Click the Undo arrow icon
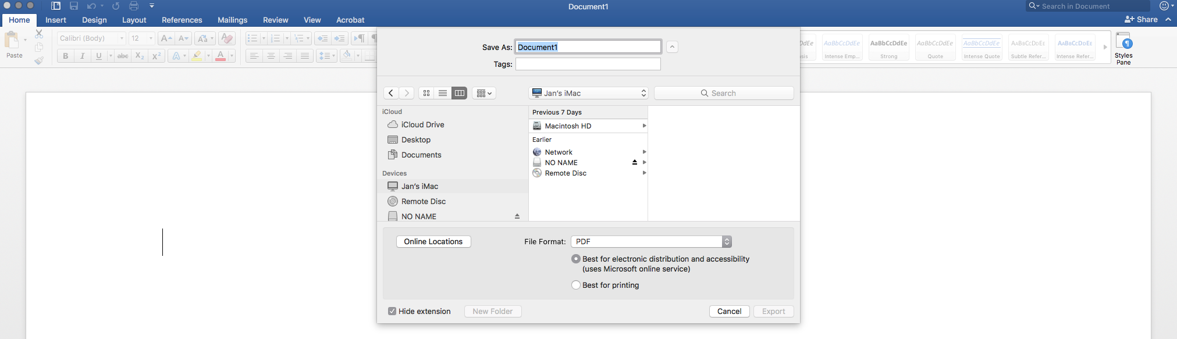 click(x=91, y=6)
